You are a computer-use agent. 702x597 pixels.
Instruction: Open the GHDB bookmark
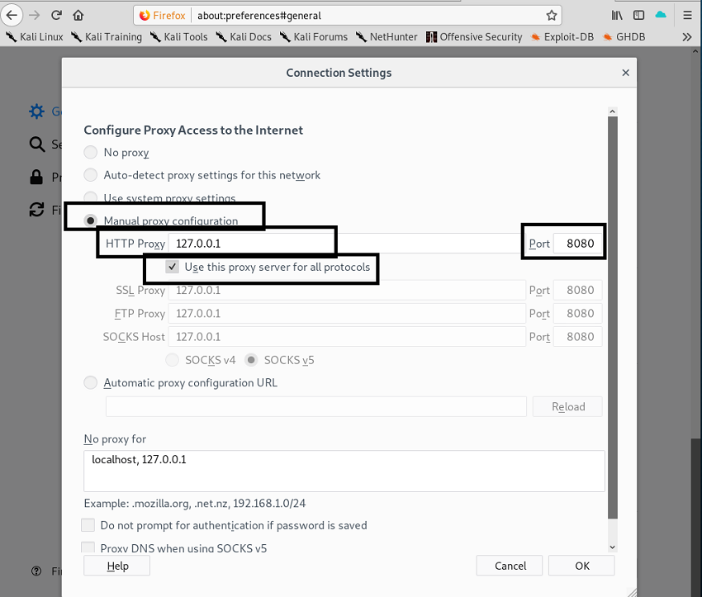point(624,36)
